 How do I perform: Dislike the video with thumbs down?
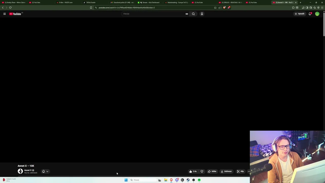[202, 171]
